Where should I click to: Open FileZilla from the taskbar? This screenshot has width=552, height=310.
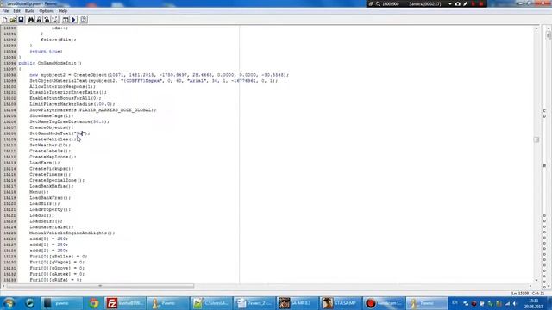point(125,303)
